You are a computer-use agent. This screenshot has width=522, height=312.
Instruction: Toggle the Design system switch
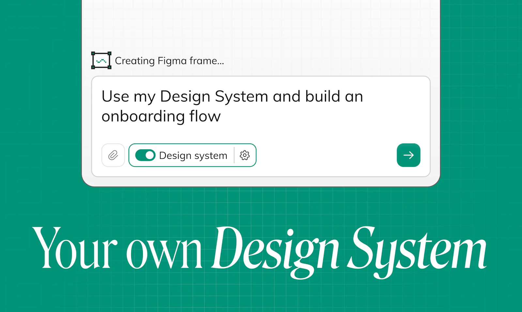(145, 155)
